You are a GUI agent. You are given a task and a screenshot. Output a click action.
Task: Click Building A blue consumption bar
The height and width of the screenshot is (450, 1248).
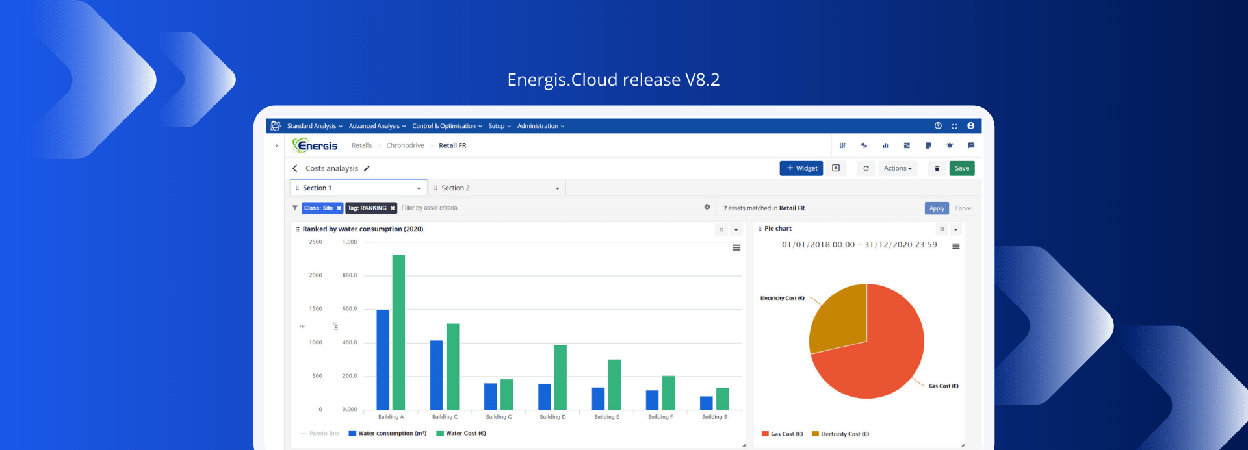pos(383,360)
